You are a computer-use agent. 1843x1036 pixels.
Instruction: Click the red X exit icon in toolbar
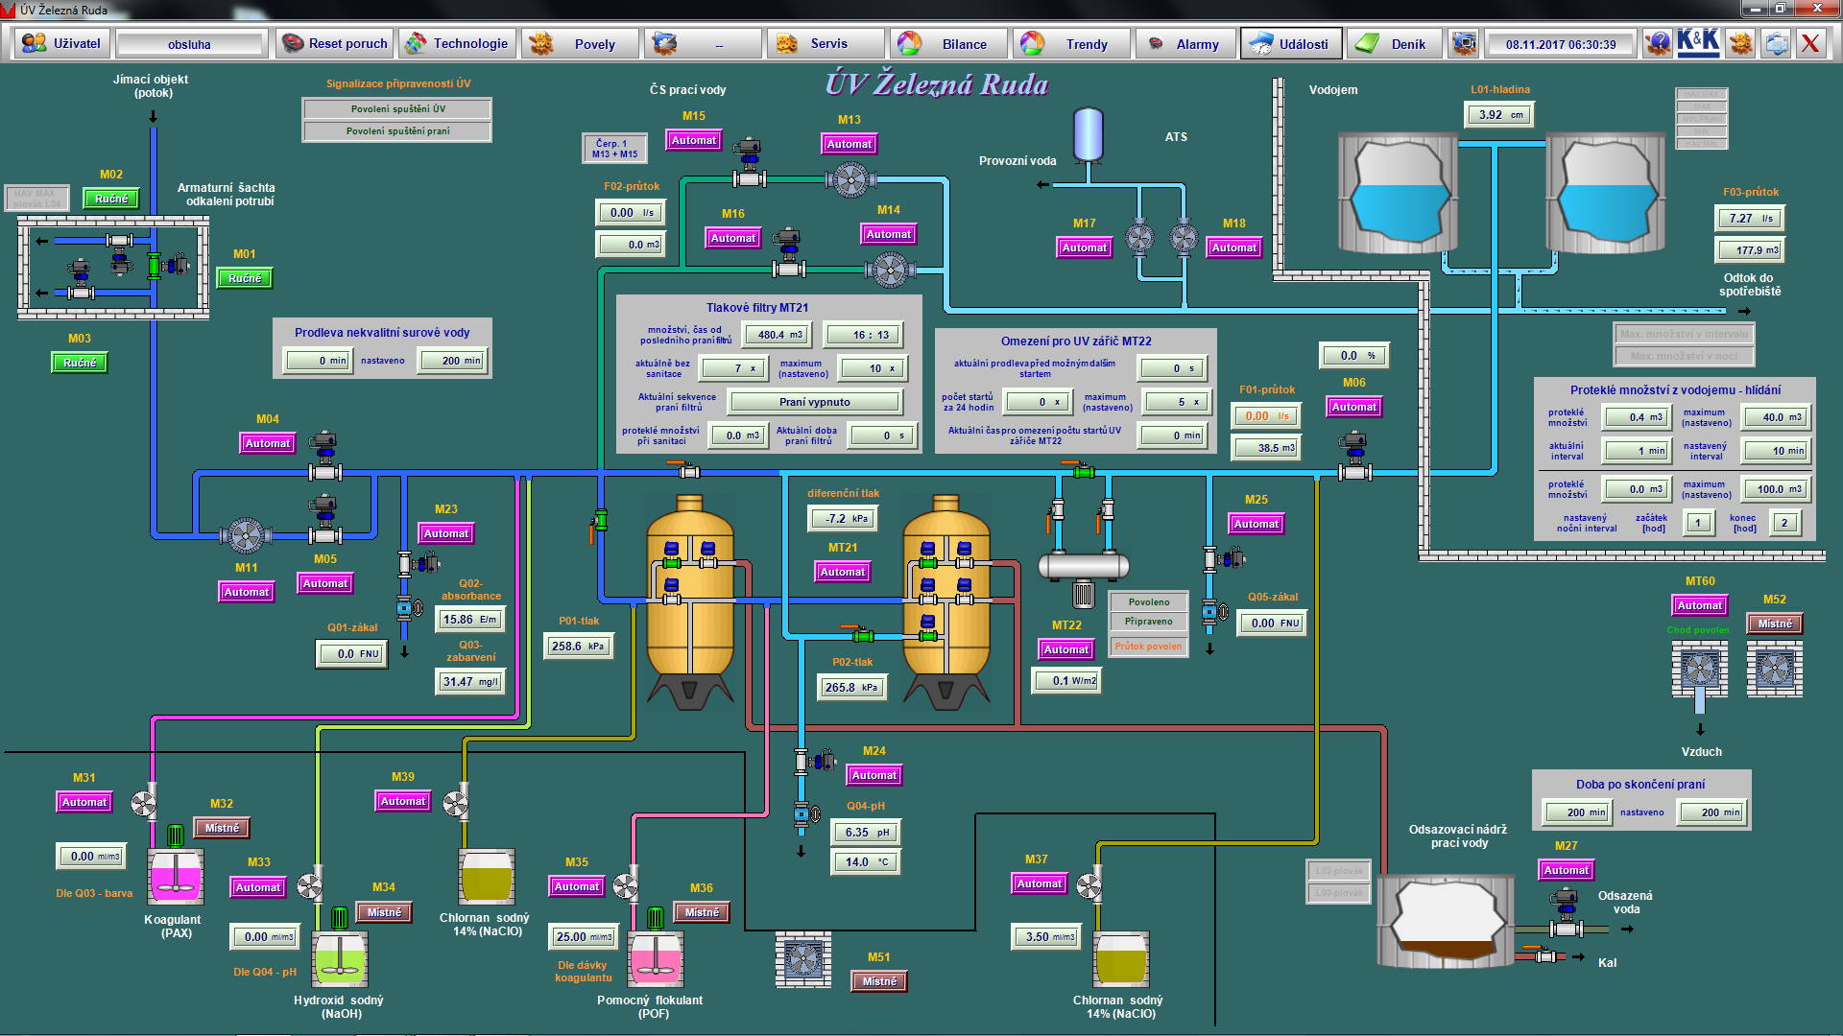pyautogui.click(x=1809, y=43)
